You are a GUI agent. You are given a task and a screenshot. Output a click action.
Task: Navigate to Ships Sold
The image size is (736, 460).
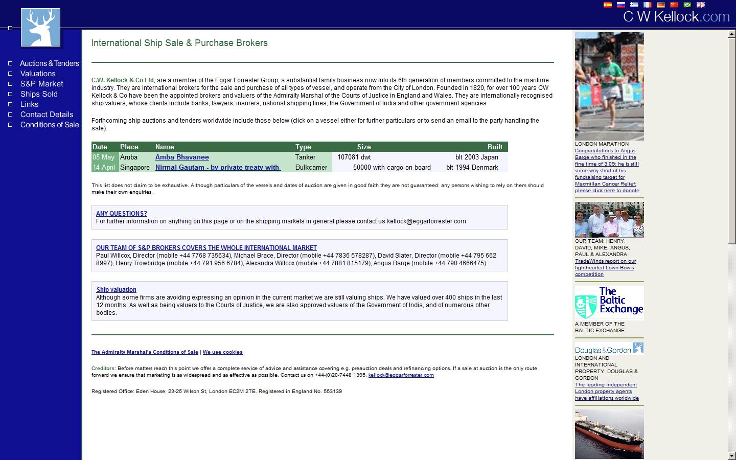pyautogui.click(x=39, y=94)
